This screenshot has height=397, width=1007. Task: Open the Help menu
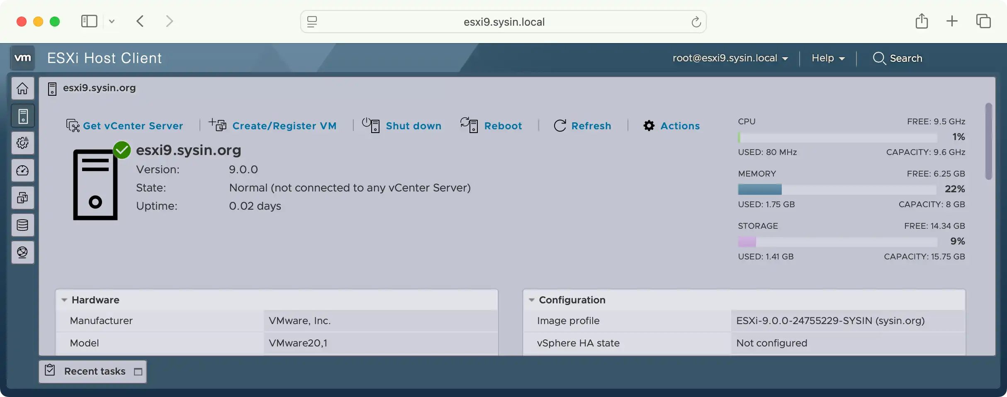pyautogui.click(x=827, y=58)
